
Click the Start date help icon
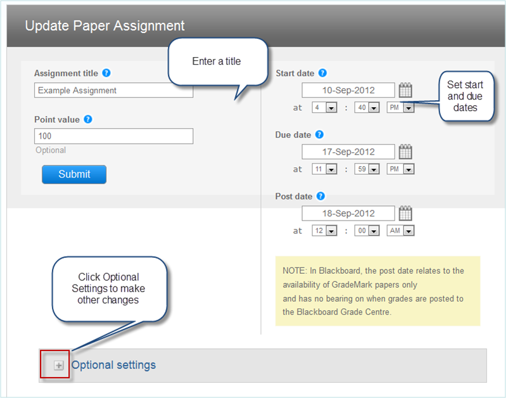click(x=322, y=74)
